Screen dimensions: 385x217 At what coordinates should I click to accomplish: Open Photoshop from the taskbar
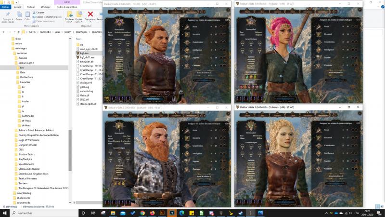[172, 213]
